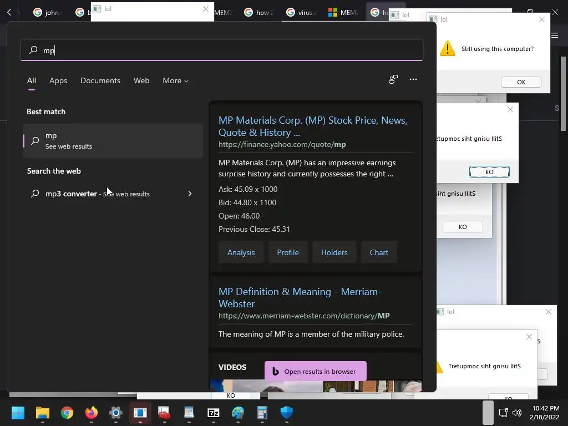Viewport: 568px width, 426px height.
Task: Click the volume speaker tray icon
Action: (517, 412)
